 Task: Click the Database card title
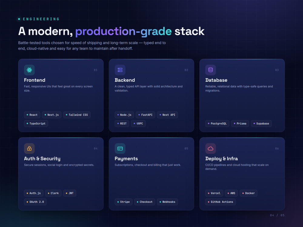point(216,80)
